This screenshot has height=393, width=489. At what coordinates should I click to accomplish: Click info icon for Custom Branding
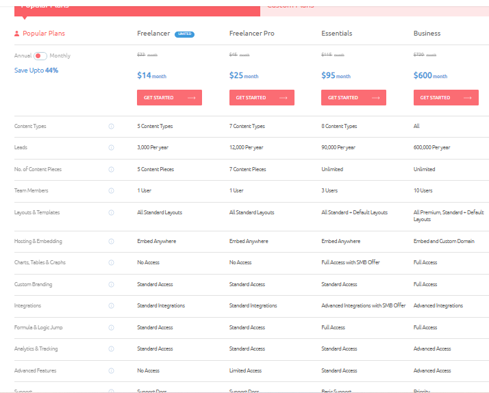pos(111,284)
